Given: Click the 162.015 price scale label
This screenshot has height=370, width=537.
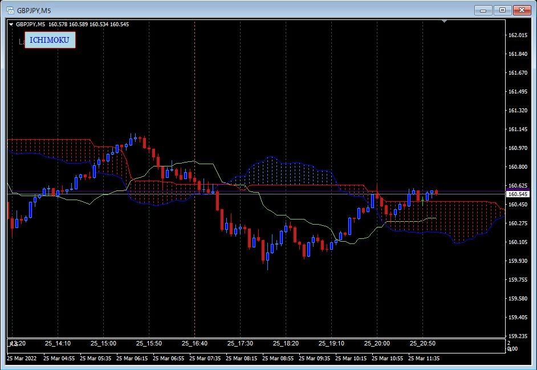Looking at the screenshot, I should [517, 35].
